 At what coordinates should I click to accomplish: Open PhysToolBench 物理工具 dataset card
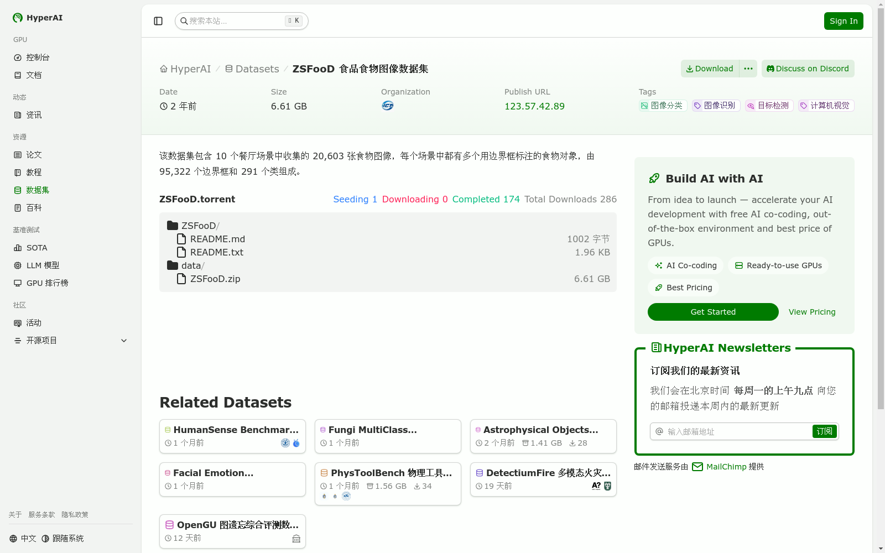pos(388,484)
